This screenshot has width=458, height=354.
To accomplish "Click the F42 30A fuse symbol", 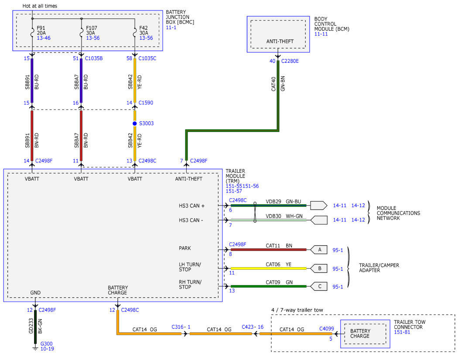I will (135, 33).
